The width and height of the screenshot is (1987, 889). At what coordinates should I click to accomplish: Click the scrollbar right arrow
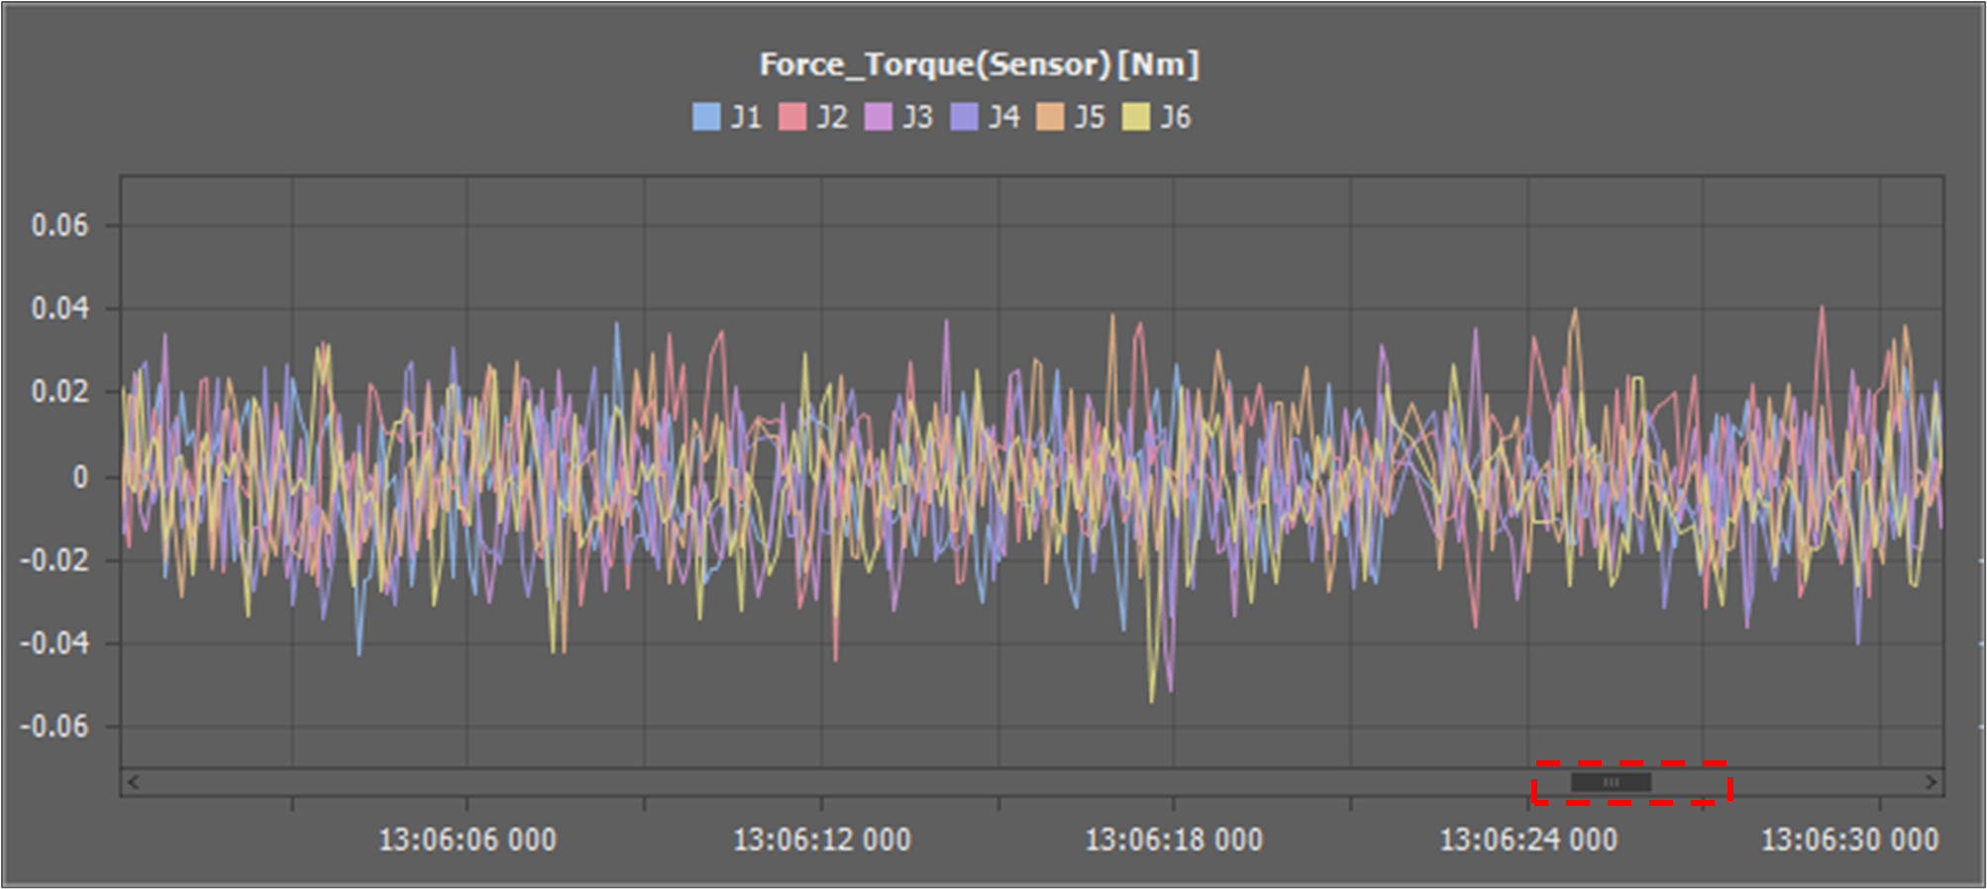click(x=1931, y=783)
